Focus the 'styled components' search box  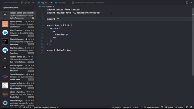(x=18, y=8)
